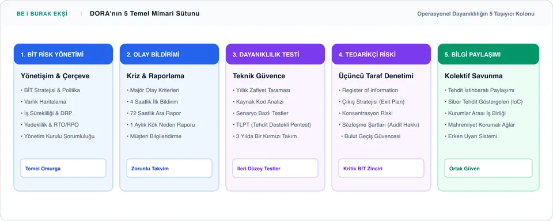Click subtitle Operasyonel Dayanıklılığın 5 Taşıyıcı Kolonu
The height and width of the screenshot is (221, 553).
[476, 14]
